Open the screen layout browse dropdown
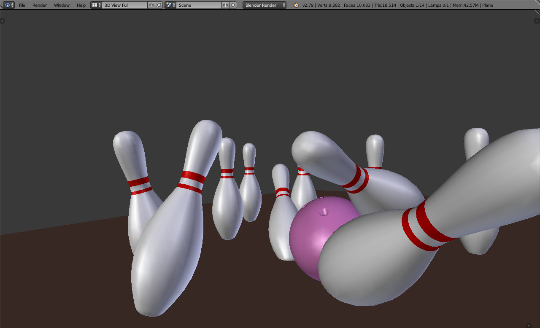Image resolution: width=540 pixels, height=328 pixels. (96, 5)
